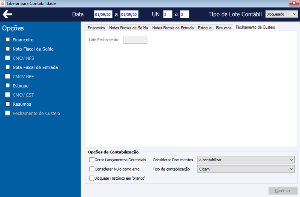Toggle the CMCV NFS checkbox
This screenshot has width=300, height=197.
[7, 58]
